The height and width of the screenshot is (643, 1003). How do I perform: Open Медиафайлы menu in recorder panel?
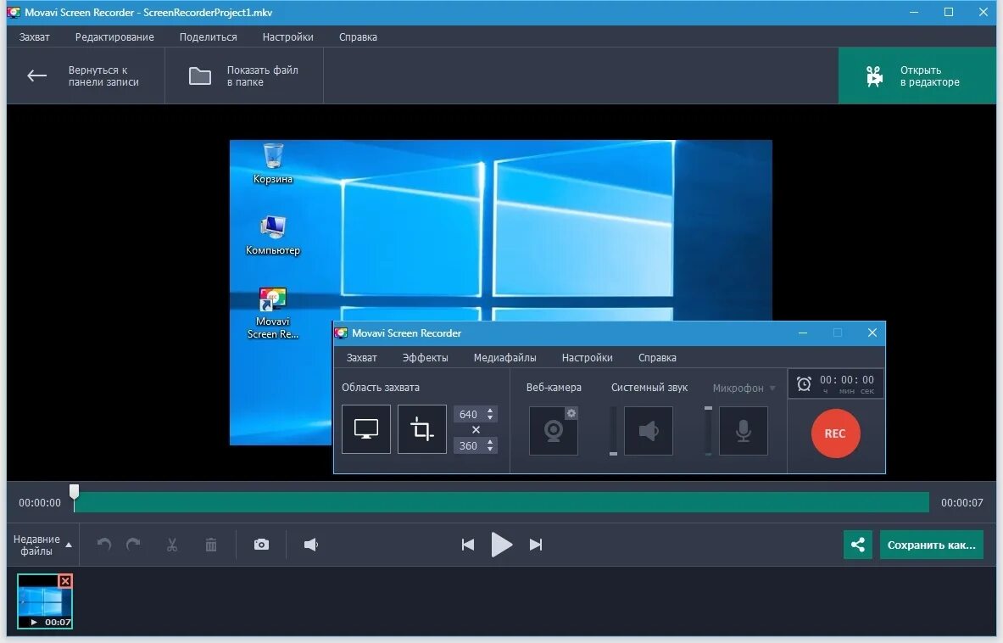click(504, 358)
